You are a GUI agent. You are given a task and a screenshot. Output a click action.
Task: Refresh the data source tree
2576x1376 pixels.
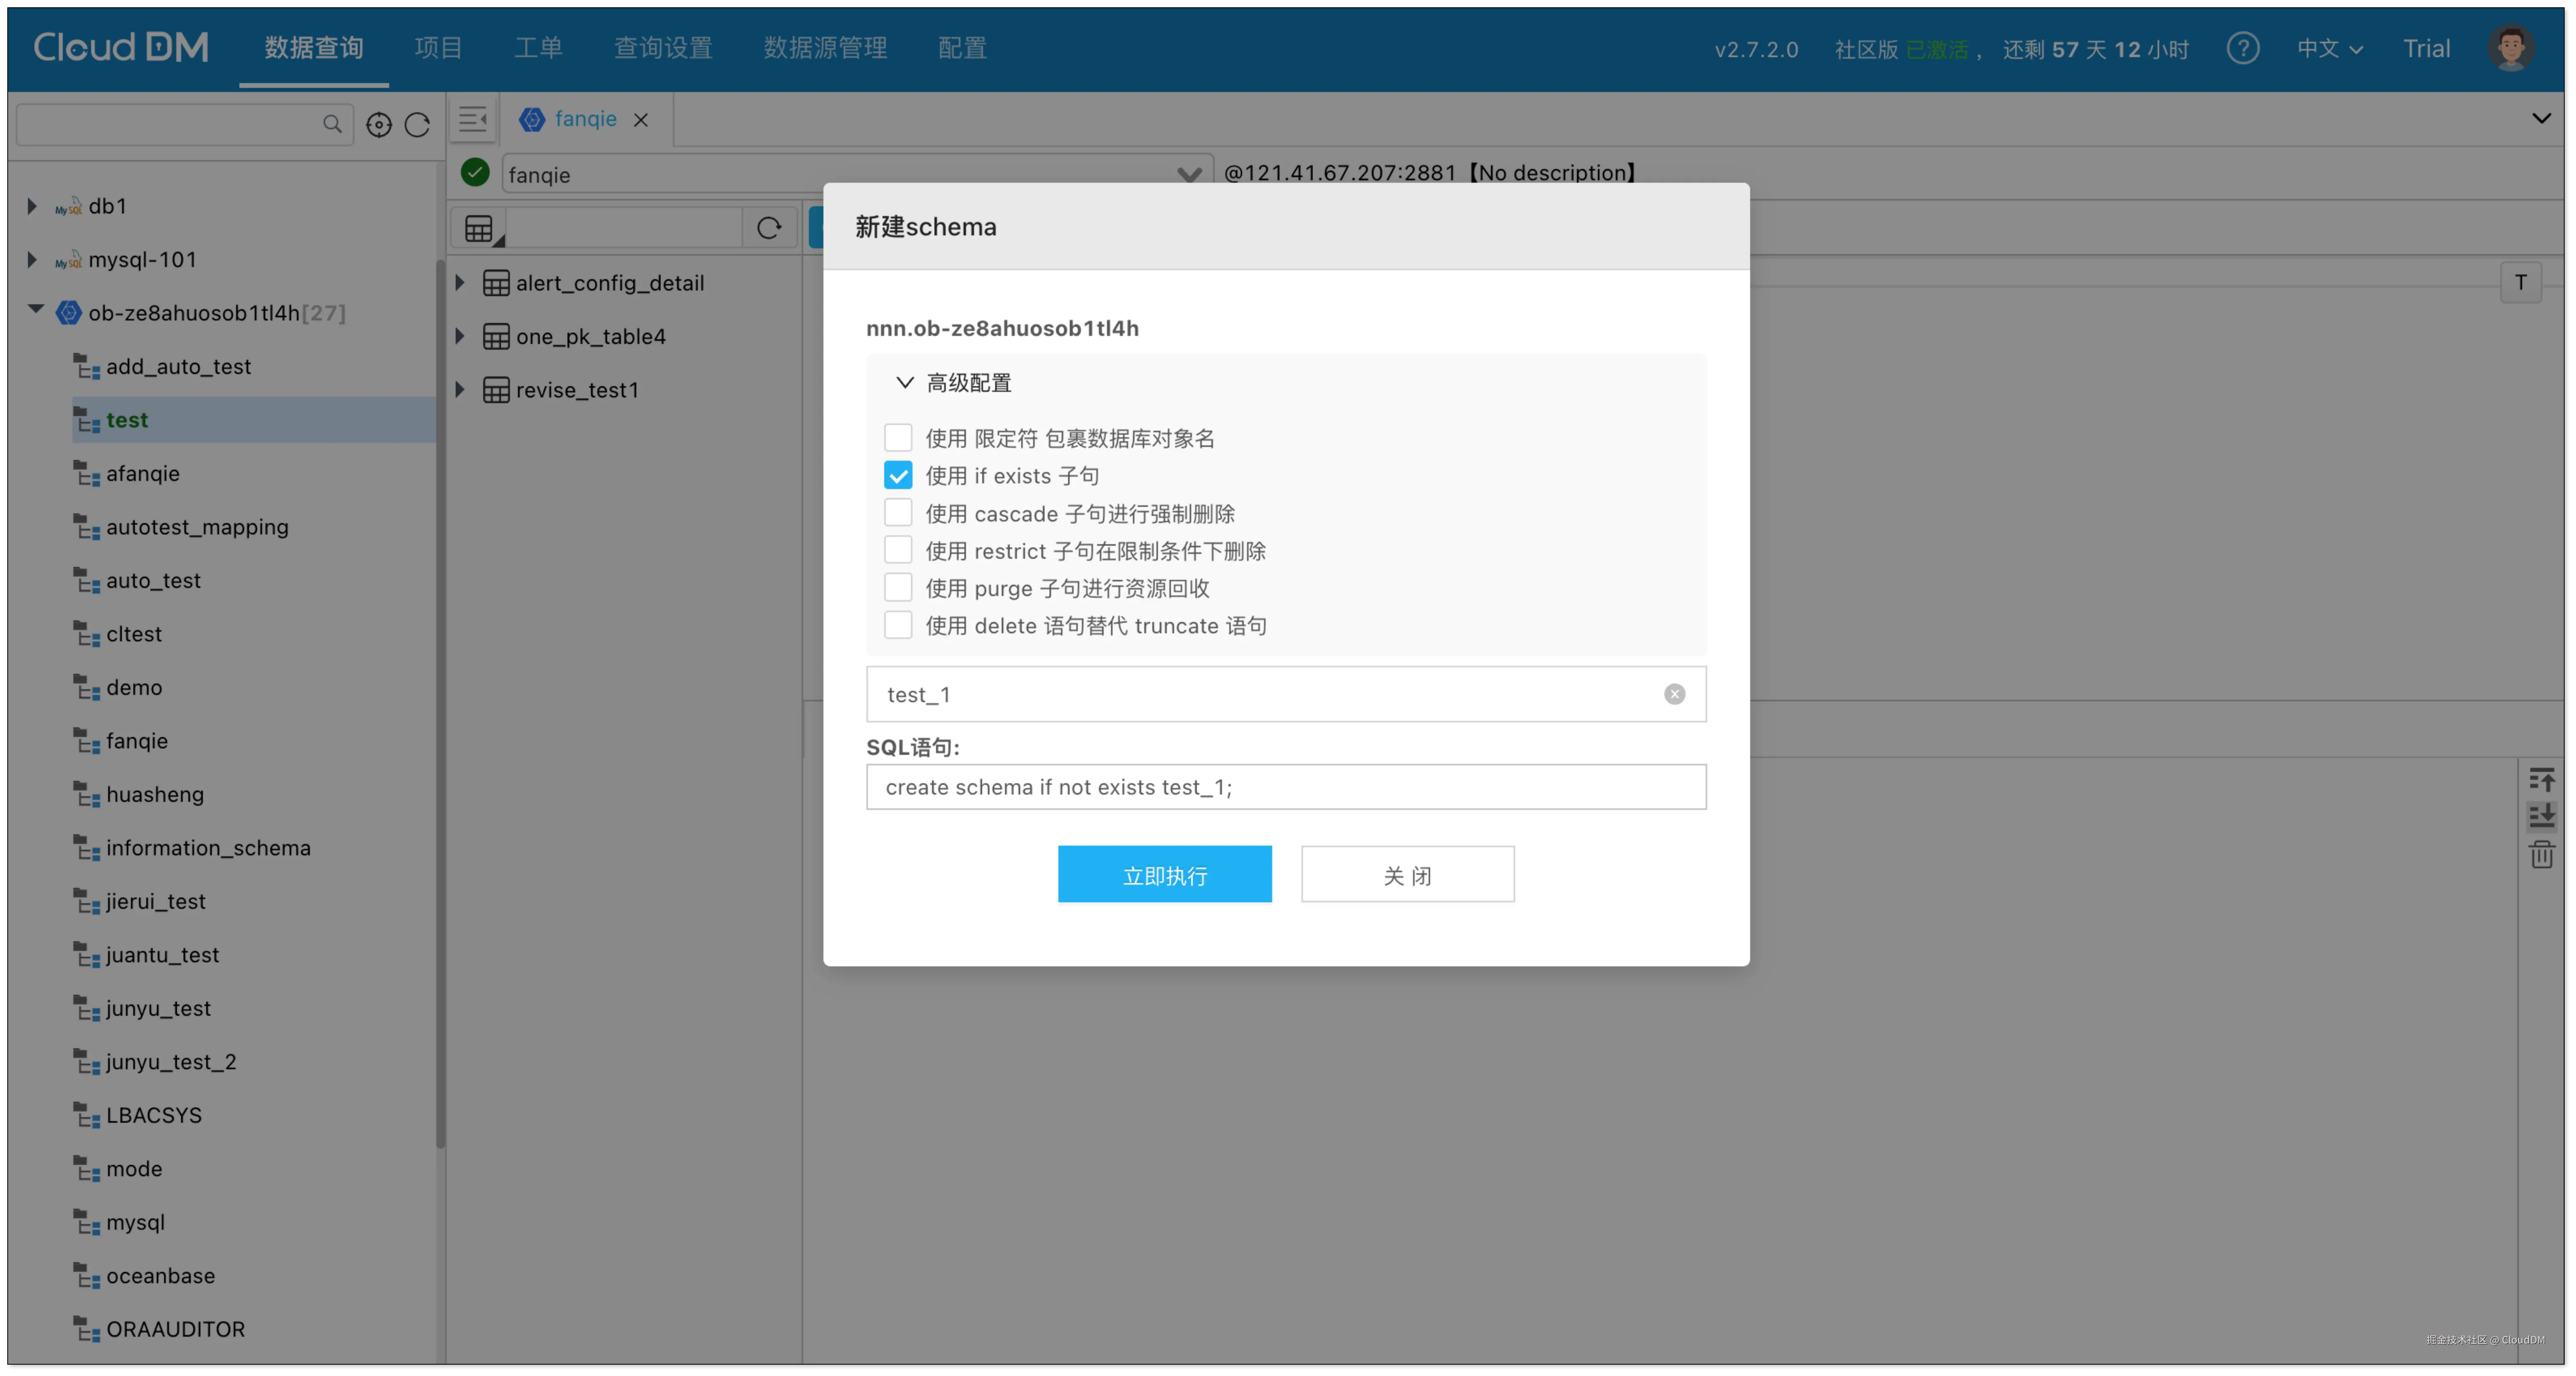(x=417, y=124)
